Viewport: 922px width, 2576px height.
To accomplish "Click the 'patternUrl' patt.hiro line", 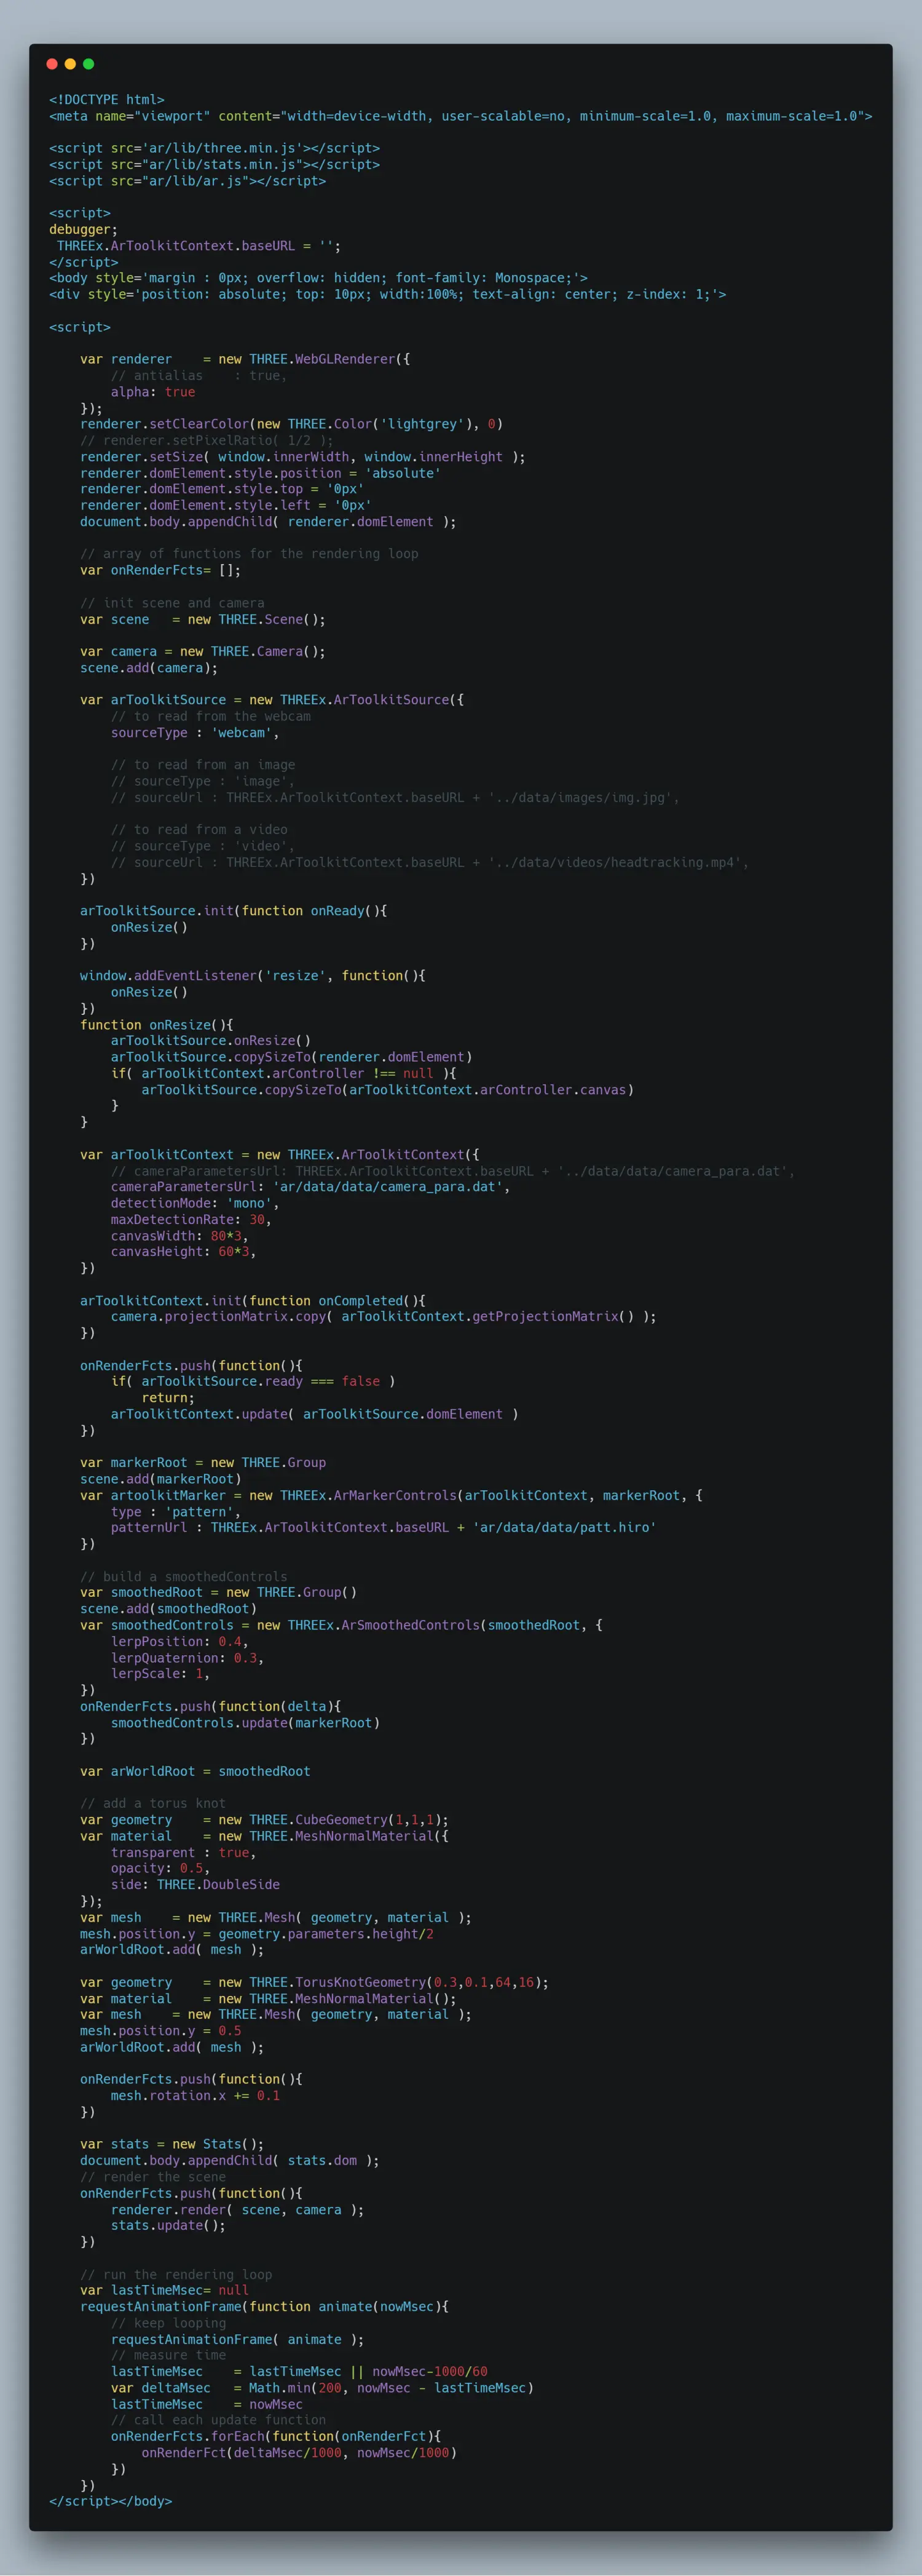I will point(384,1528).
